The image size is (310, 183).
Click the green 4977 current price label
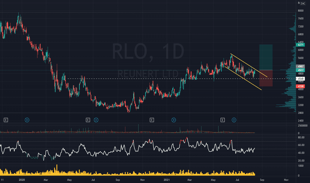300,70
